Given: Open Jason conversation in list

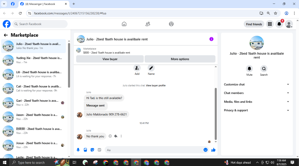Looking at the screenshot, I should coord(34,117).
